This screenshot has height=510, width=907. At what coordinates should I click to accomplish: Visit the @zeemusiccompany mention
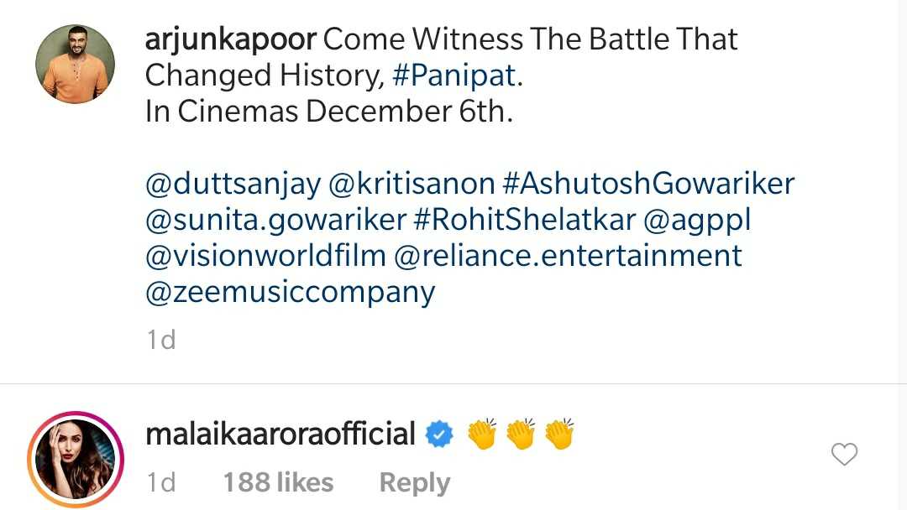pos(291,293)
